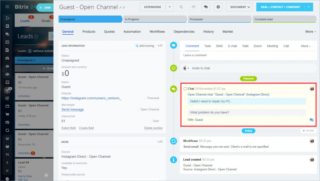Mark the Chat activity checkbox as done
The height and width of the screenshot is (181, 320).
tap(185, 89)
